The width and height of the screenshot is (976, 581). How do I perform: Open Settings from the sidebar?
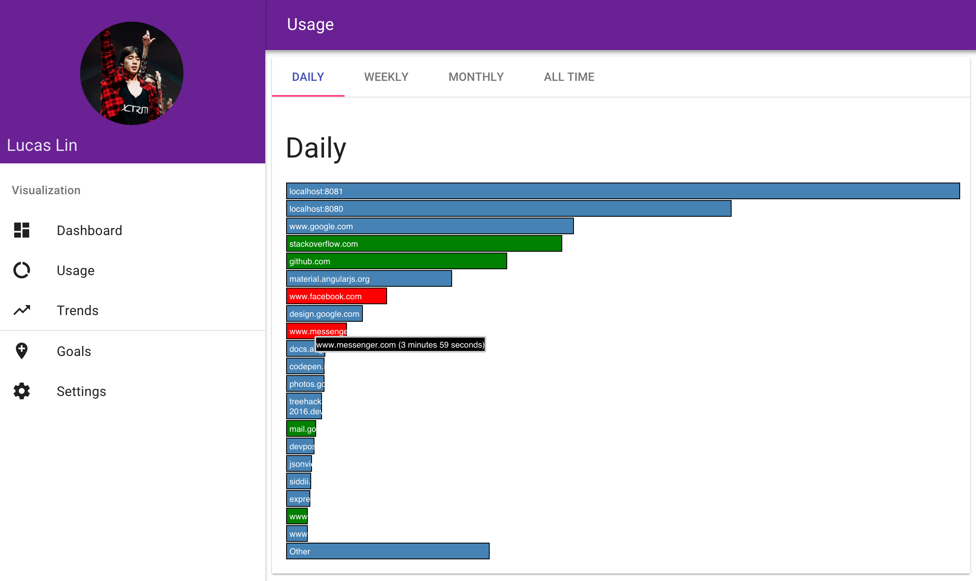point(81,391)
